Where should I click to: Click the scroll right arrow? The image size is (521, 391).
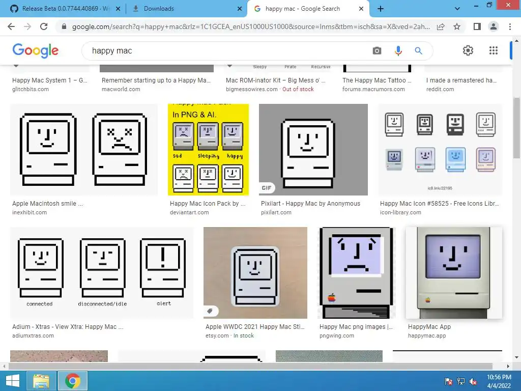pyautogui.click(x=508, y=366)
